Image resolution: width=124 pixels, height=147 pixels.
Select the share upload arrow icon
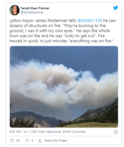[40, 141]
